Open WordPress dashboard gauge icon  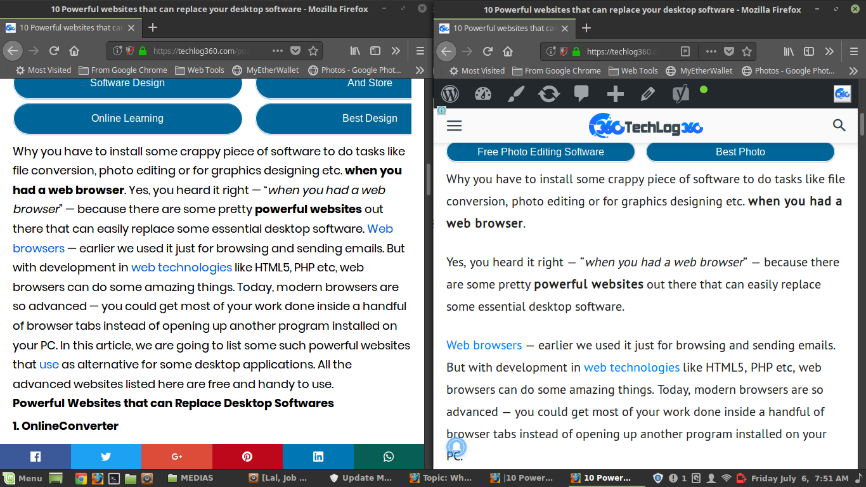tap(483, 94)
